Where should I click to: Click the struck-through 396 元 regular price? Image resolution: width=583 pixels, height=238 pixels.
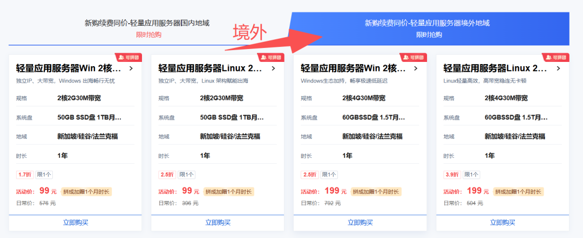click(190, 203)
